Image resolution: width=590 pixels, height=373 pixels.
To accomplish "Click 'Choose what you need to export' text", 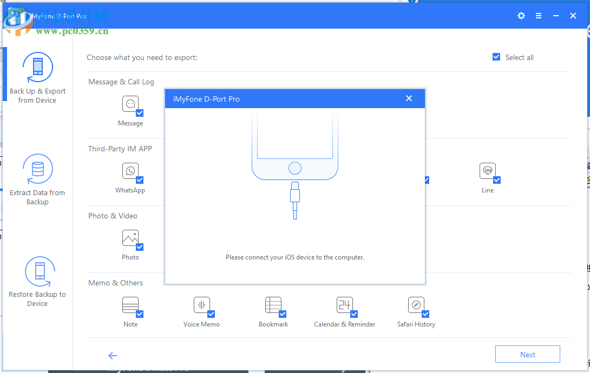I will coord(142,57).
